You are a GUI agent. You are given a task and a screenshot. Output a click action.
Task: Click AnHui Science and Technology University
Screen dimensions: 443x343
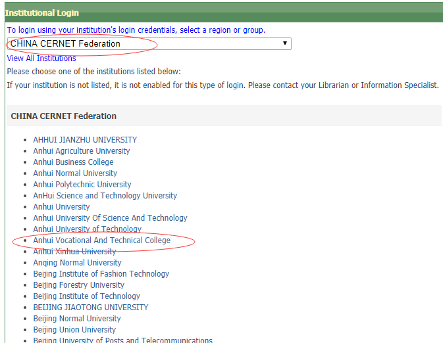tap(105, 196)
